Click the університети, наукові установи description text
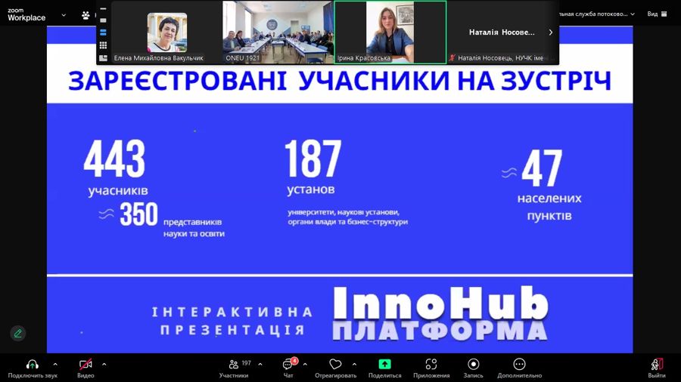This screenshot has height=382, width=681. pyautogui.click(x=348, y=217)
